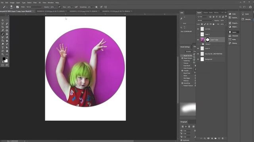Viewport: 254px width, 142px height.
Task: Toggle Quick Mask mode
Action: coord(3,65)
